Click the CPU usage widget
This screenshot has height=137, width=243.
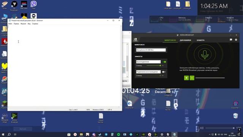pyautogui.click(x=157, y=19)
